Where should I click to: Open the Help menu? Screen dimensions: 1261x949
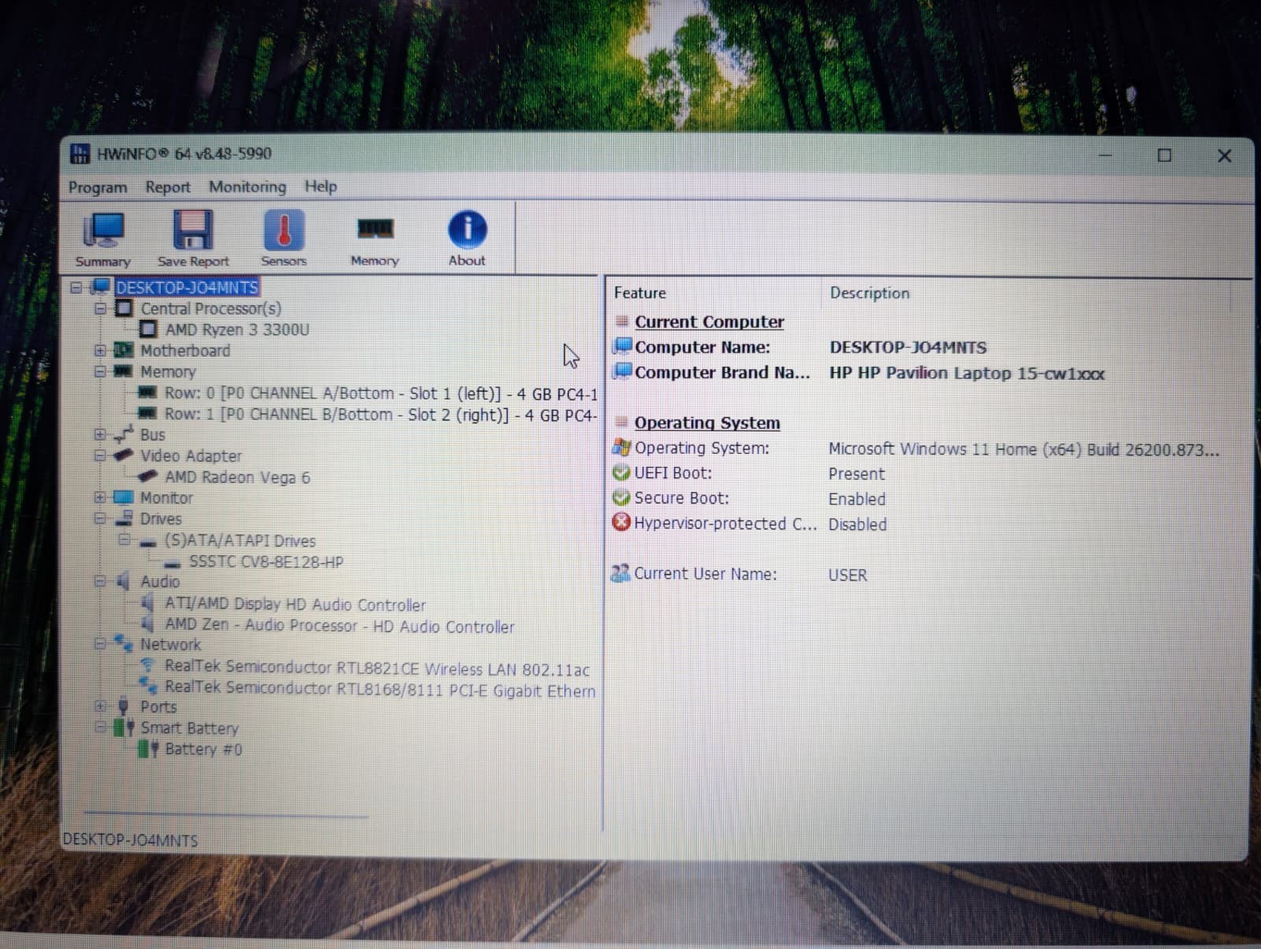click(x=321, y=186)
